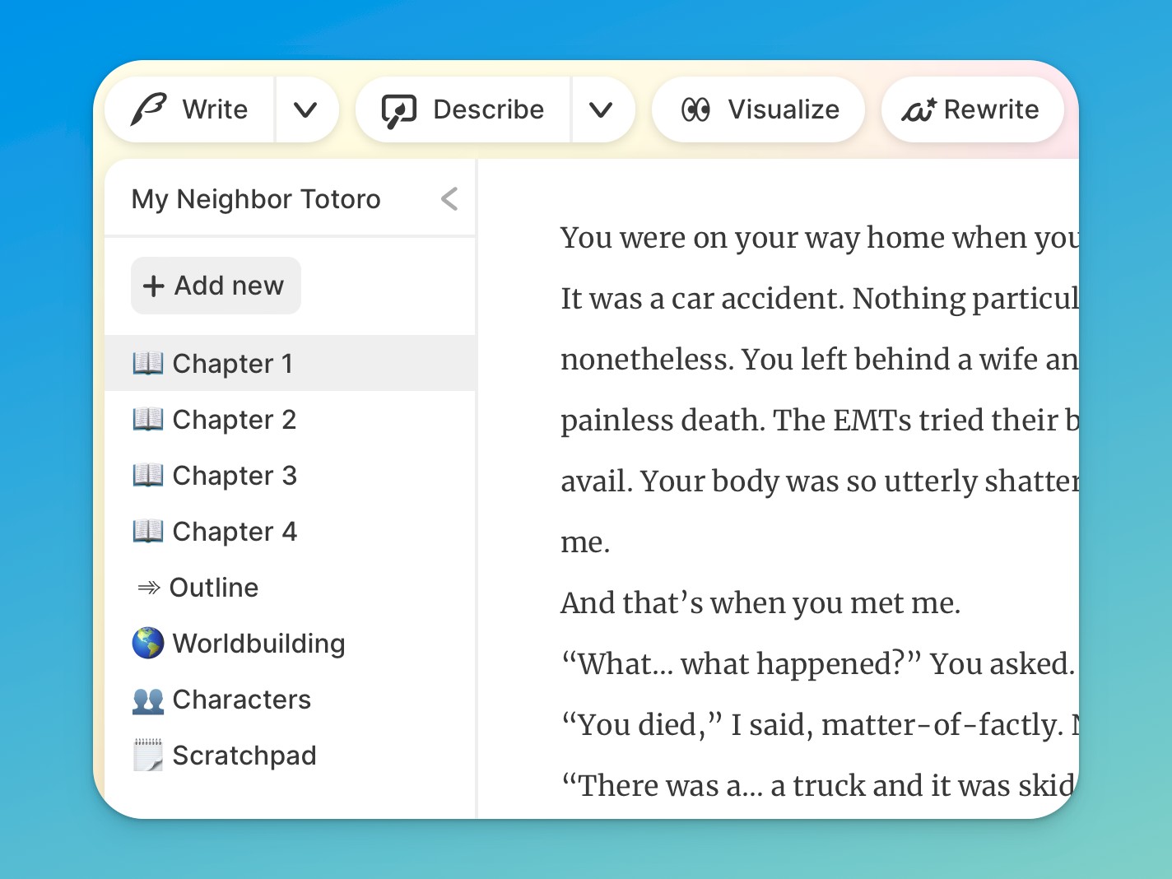Viewport: 1172px width, 879px height.
Task: Click the line "And that's when you met me."
Action: click(760, 603)
